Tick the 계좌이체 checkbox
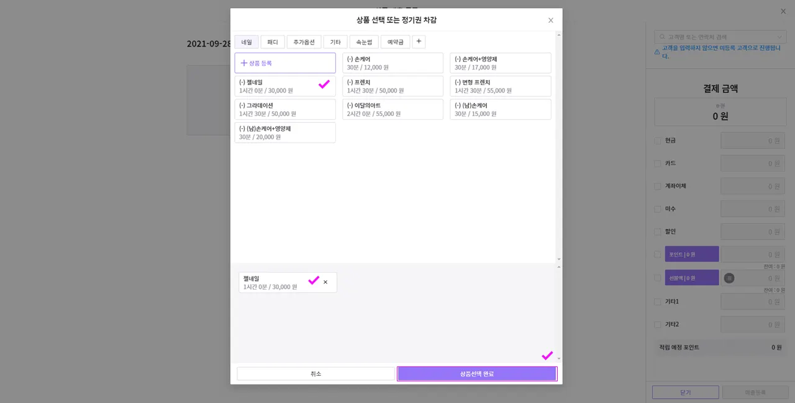The width and height of the screenshot is (795, 403). (658, 186)
